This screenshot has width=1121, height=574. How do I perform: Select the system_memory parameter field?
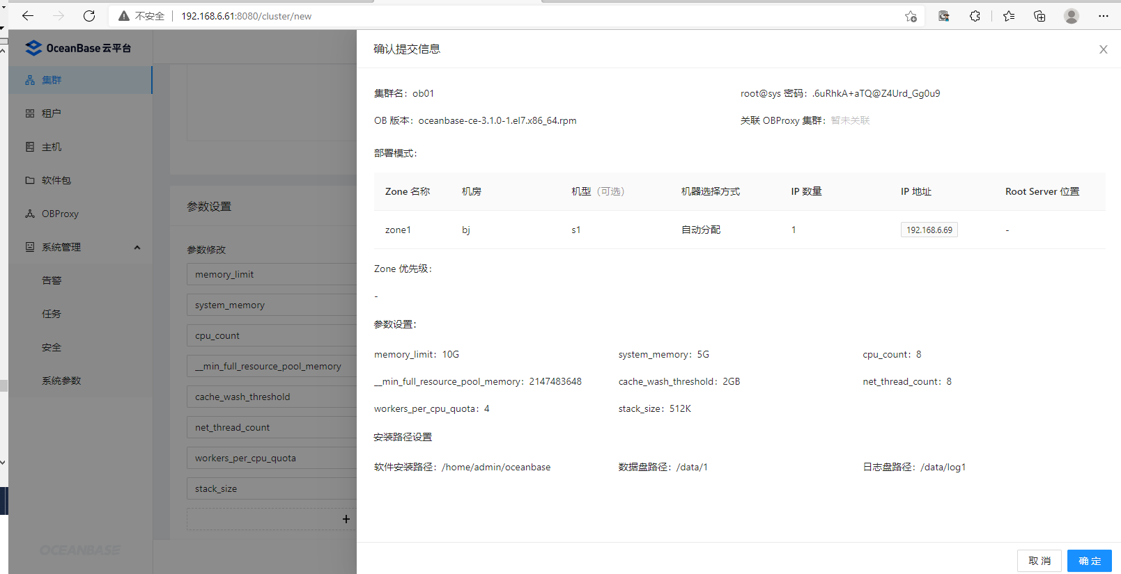point(272,305)
